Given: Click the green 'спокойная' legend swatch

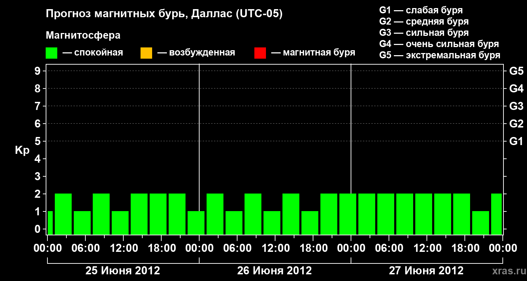Looking at the screenshot, I should [x=52, y=53].
